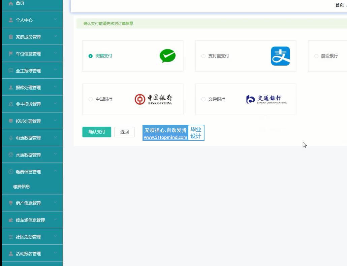
Task: Click the message icon beside 业主报修管理
Action: click(x=11, y=71)
